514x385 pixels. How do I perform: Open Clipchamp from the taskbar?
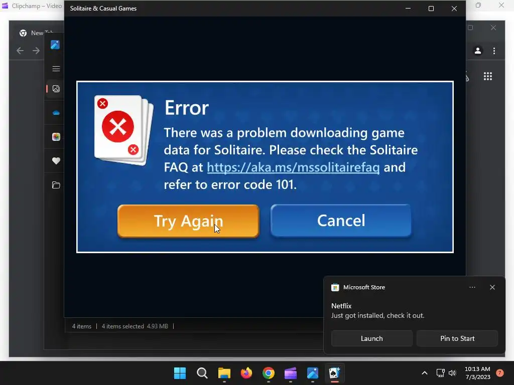[x=291, y=373]
